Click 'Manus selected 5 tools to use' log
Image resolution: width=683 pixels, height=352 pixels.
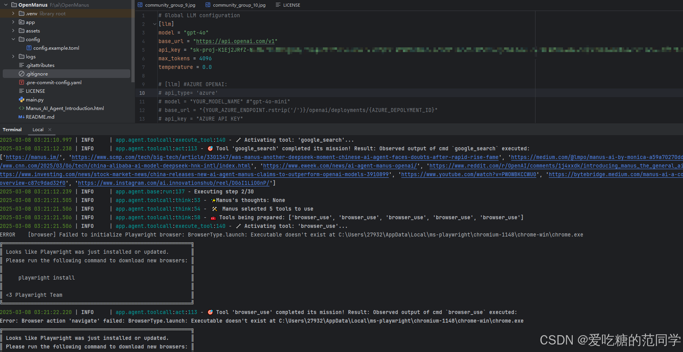pos(268,209)
